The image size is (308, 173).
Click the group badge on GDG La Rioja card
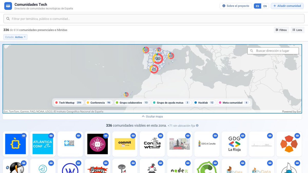[243, 135]
